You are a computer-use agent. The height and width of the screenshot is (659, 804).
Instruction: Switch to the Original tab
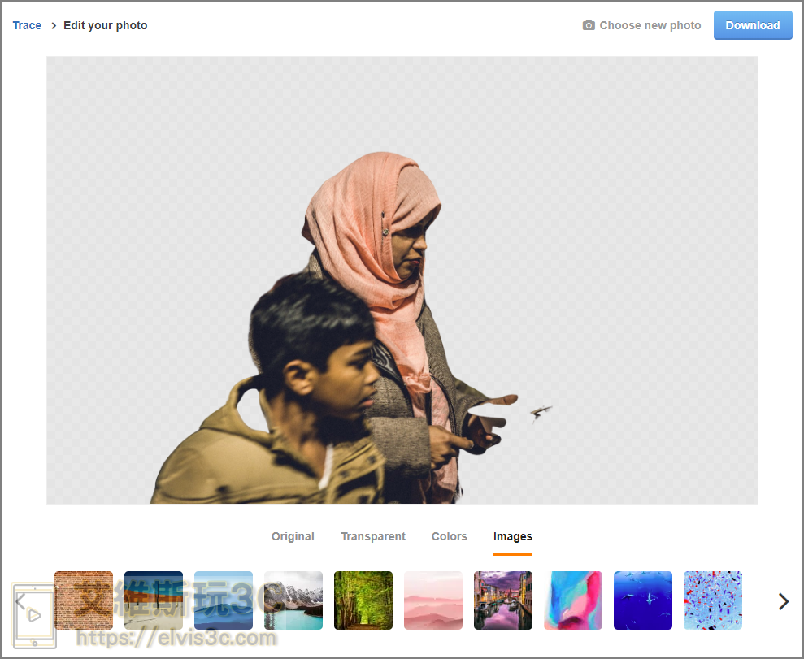[x=293, y=536]
